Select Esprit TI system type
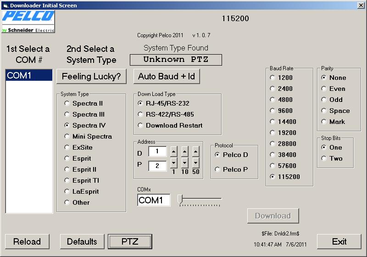Viewport: 367px width, 257px height. (x=82, y=180)
